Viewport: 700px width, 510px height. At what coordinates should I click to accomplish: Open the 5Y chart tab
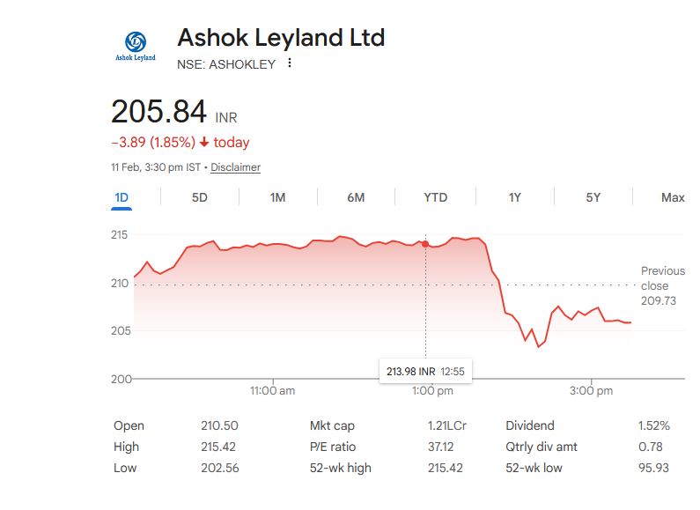coord(593,197)
